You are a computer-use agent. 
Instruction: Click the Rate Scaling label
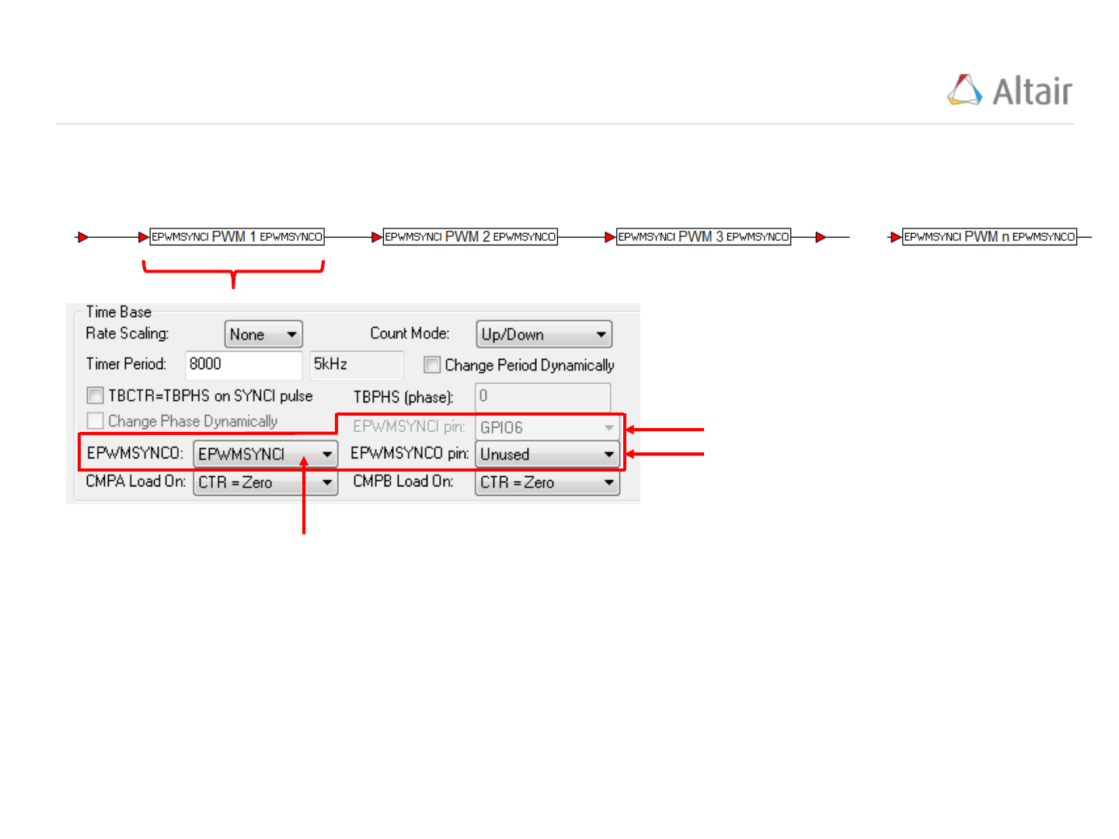(x=127, y=333)
